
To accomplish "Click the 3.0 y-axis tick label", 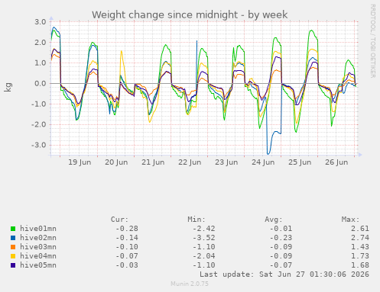I will tap(41, 22).
